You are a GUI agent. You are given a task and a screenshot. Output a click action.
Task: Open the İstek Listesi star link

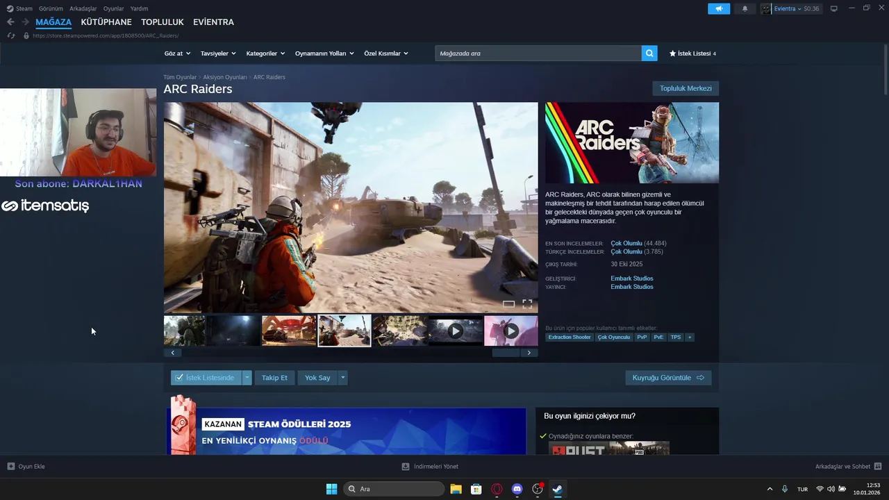(692, 53)
